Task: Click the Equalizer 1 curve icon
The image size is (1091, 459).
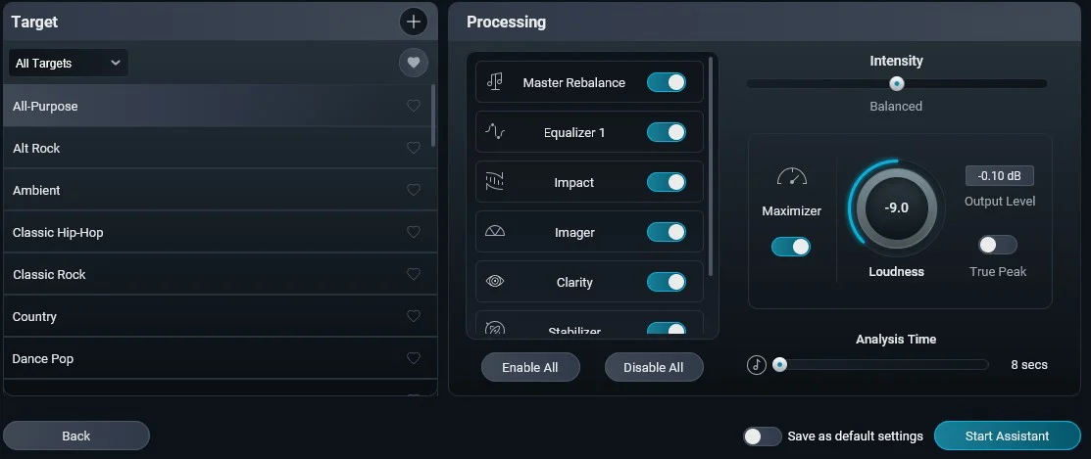Action: (495, 132)
